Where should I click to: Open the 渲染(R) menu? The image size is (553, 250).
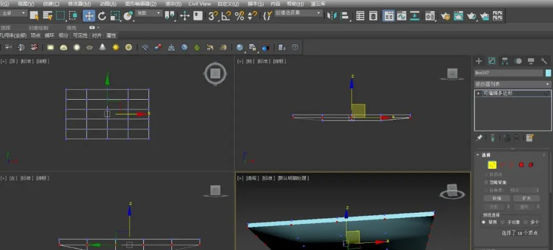click(173, 4)
